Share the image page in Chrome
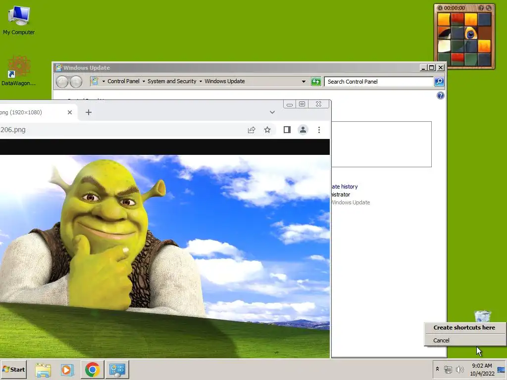The image size is (507, 380). point(251,130)
